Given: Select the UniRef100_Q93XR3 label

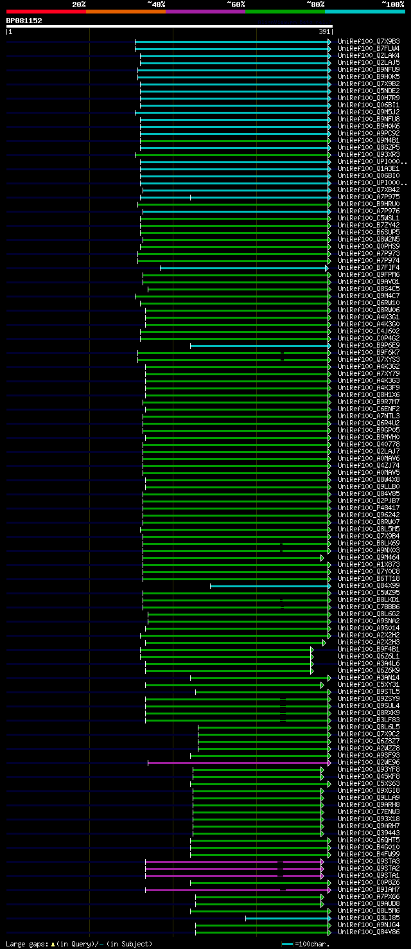Looking at the screenshot, I should [x=369, y=154].
